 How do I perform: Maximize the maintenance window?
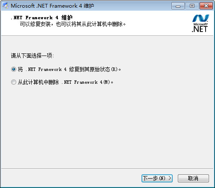[x=192, y=6]
